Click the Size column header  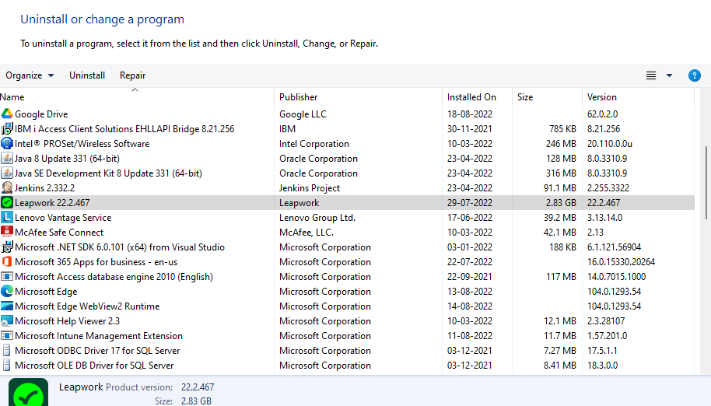(526, 97)
